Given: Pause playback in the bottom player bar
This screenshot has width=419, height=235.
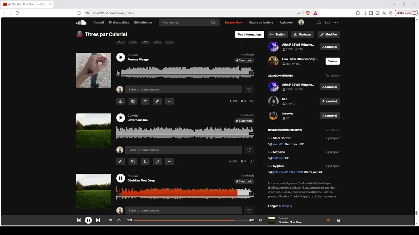Looking at the screenshot, I should click(x=88, y=220).
